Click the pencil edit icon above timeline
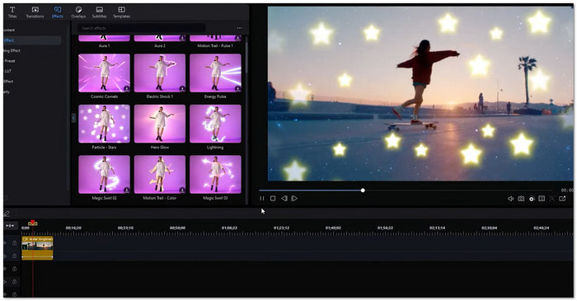Screen dimensions: 577x301 tap(7, 213)
